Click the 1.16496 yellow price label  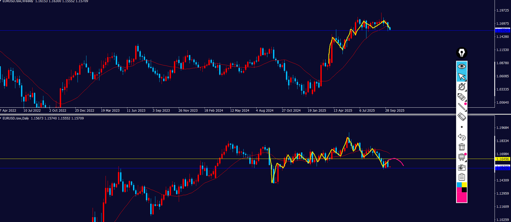click(502, 159)
